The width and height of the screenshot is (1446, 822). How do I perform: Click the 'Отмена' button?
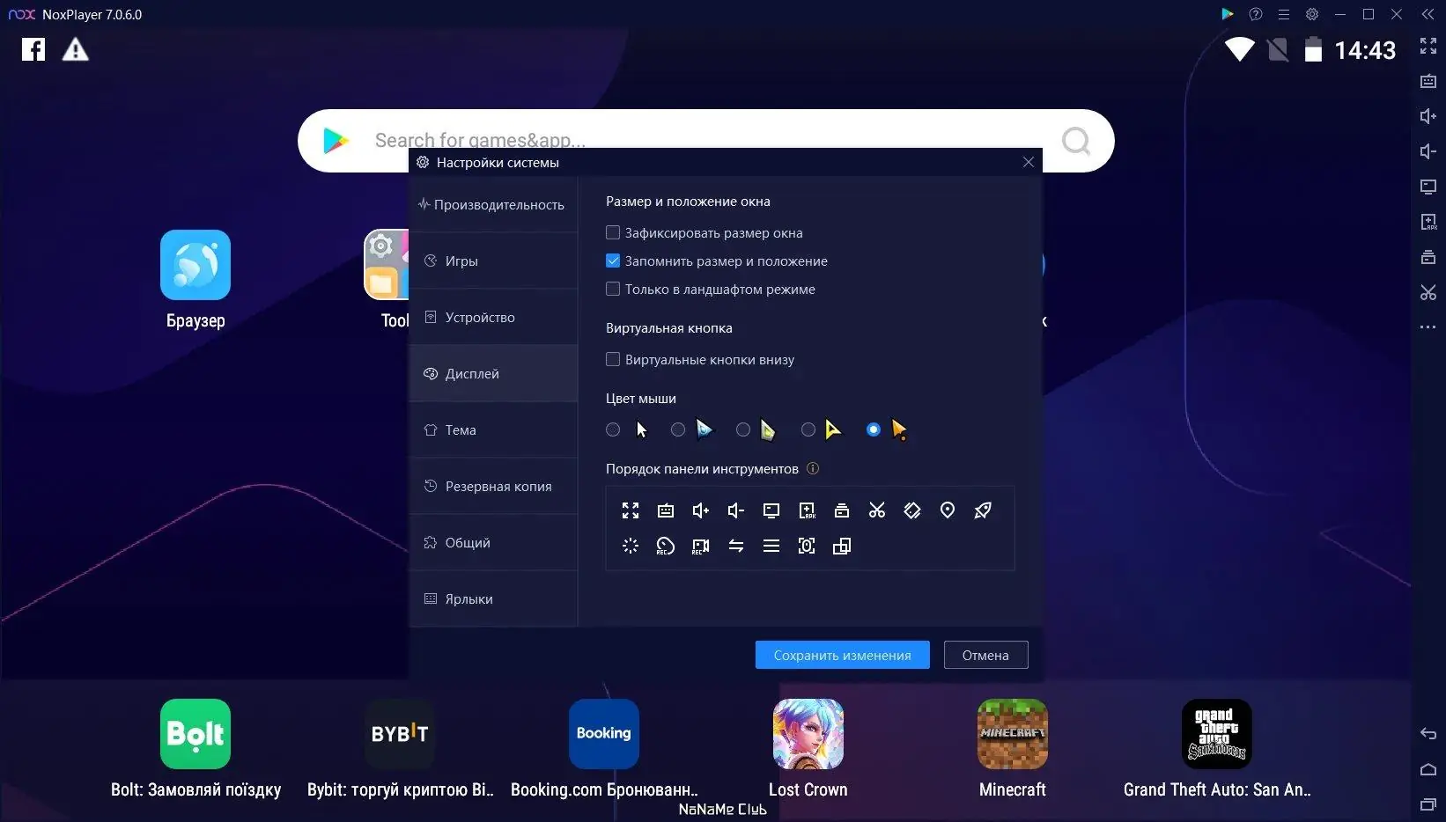point(985,655)
